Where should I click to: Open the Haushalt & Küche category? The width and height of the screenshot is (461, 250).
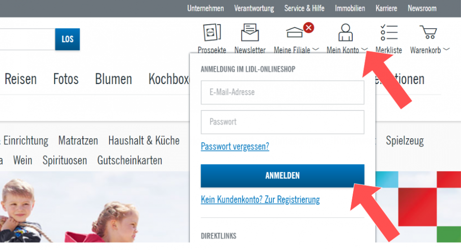(144, 141)
